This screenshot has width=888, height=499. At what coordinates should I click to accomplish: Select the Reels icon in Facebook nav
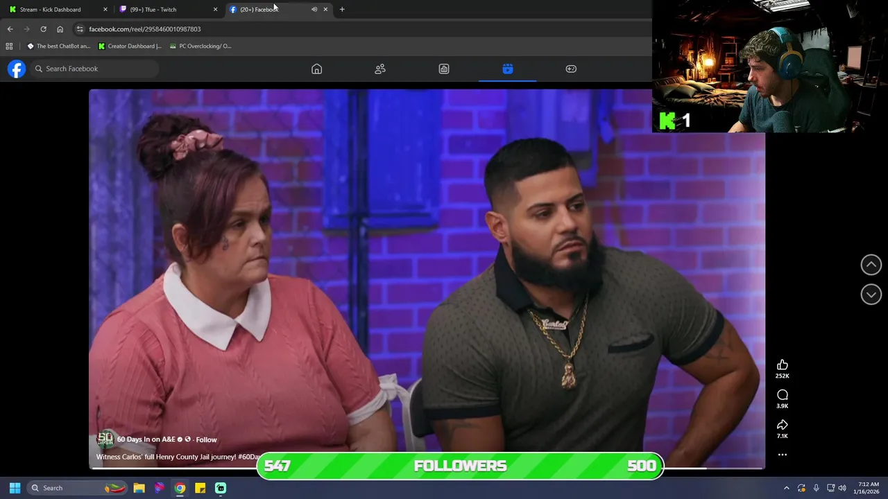(x=508, y=69)
